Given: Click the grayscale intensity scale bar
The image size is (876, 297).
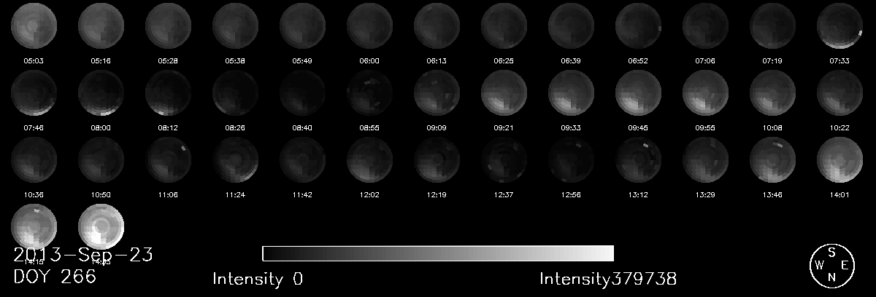Looking at the screenshot, I should point(438,253).
